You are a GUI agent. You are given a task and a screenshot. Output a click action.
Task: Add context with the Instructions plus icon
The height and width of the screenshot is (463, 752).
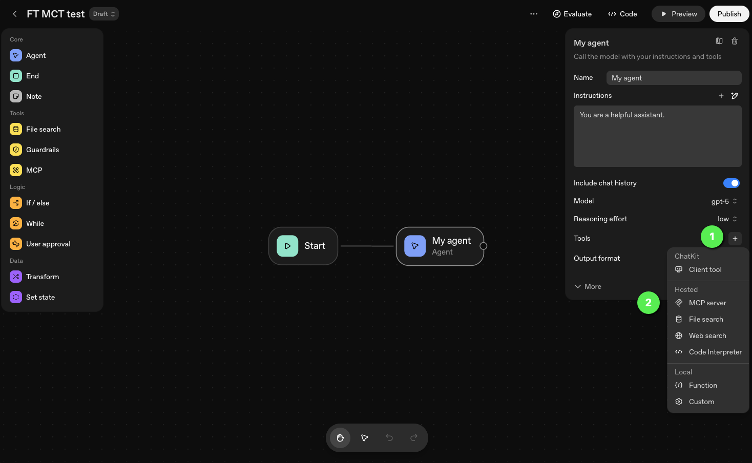721,96
